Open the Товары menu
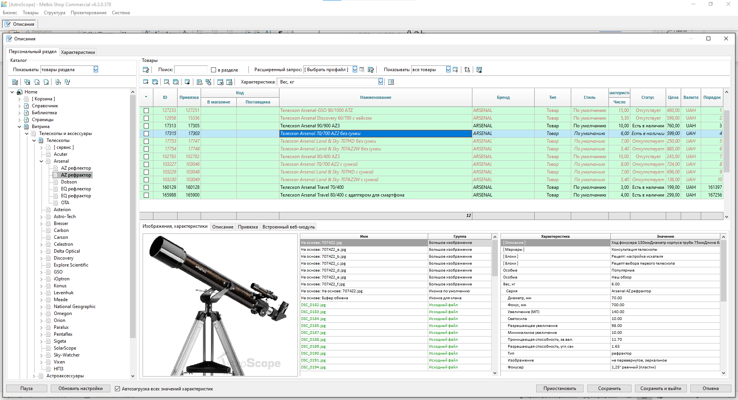 coord(30,13)
